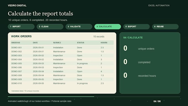Click the ORDER ID column header
This screenshot has width=188, height=106.
pyautogui.click(x=15, y=43)
